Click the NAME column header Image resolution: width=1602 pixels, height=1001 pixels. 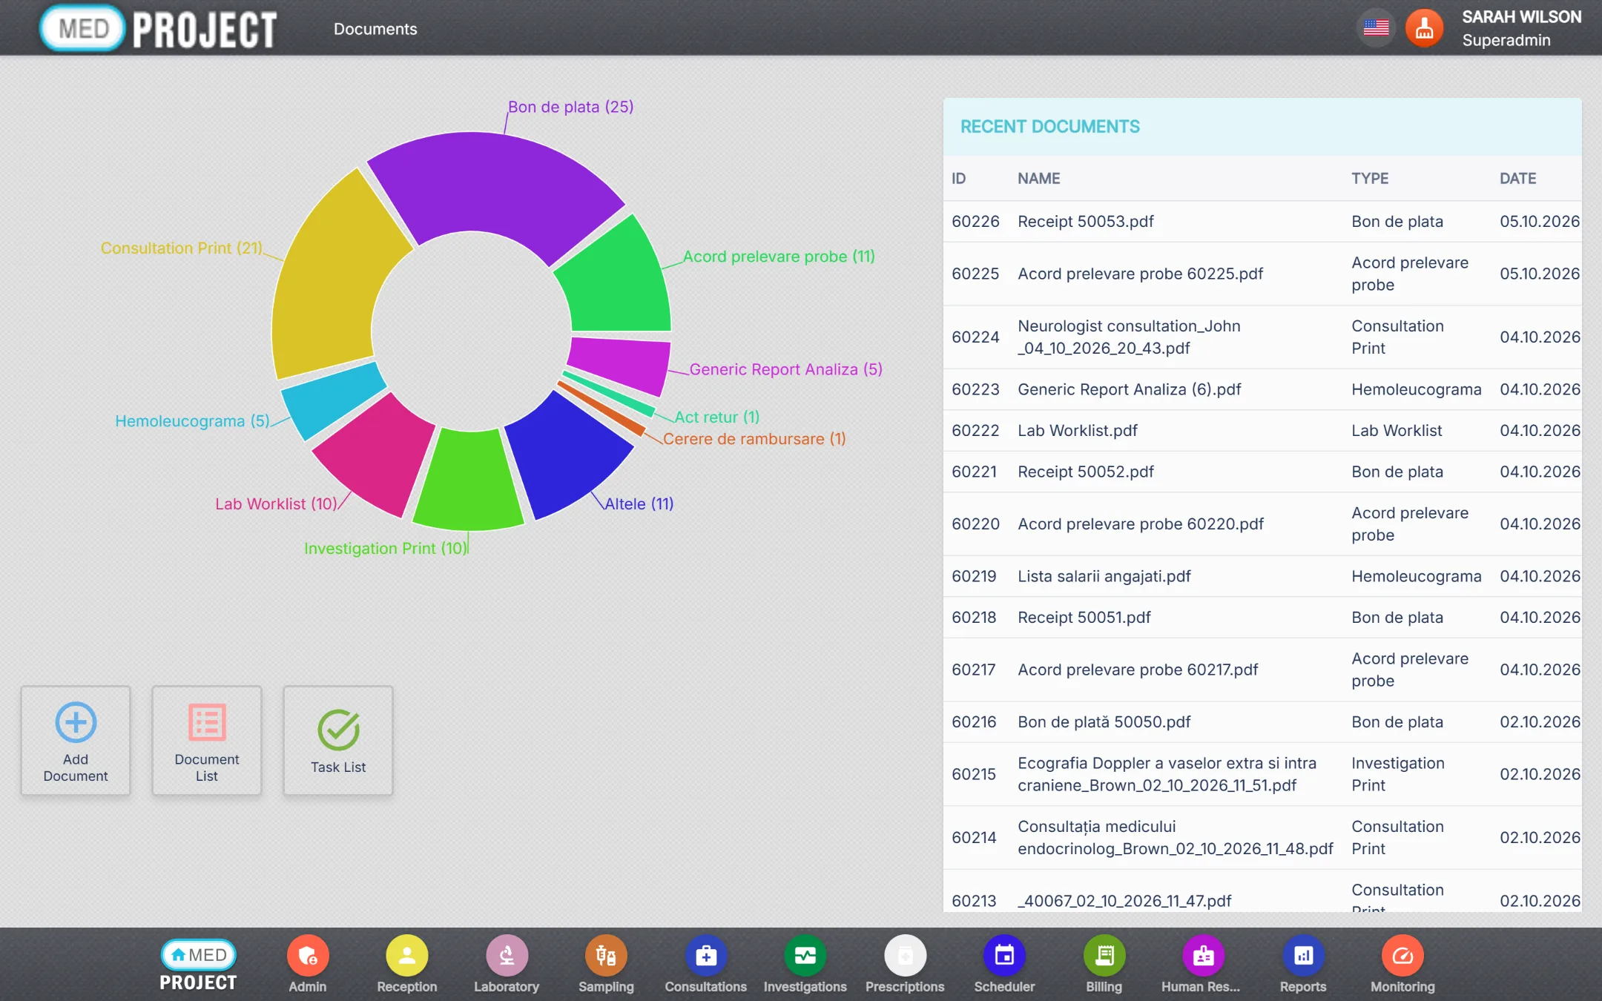(1038, 178)
